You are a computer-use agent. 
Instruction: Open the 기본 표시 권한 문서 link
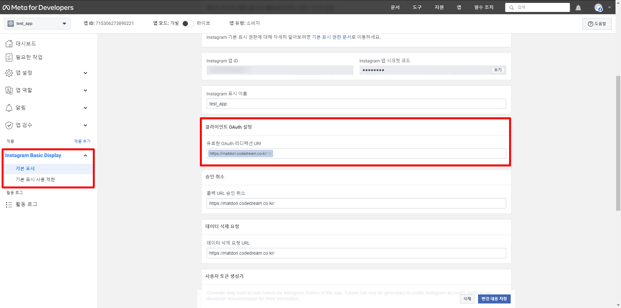[x=331, y=37]
